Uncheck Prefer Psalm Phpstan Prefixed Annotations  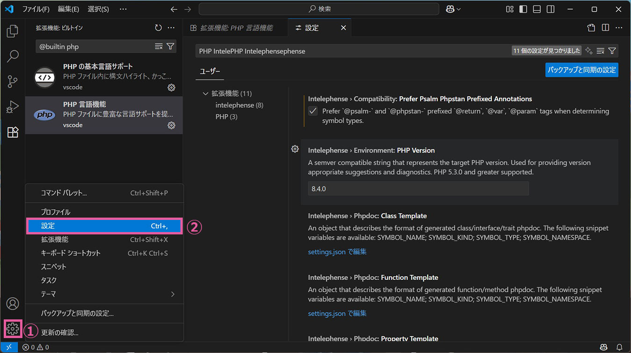pos(313,112)
